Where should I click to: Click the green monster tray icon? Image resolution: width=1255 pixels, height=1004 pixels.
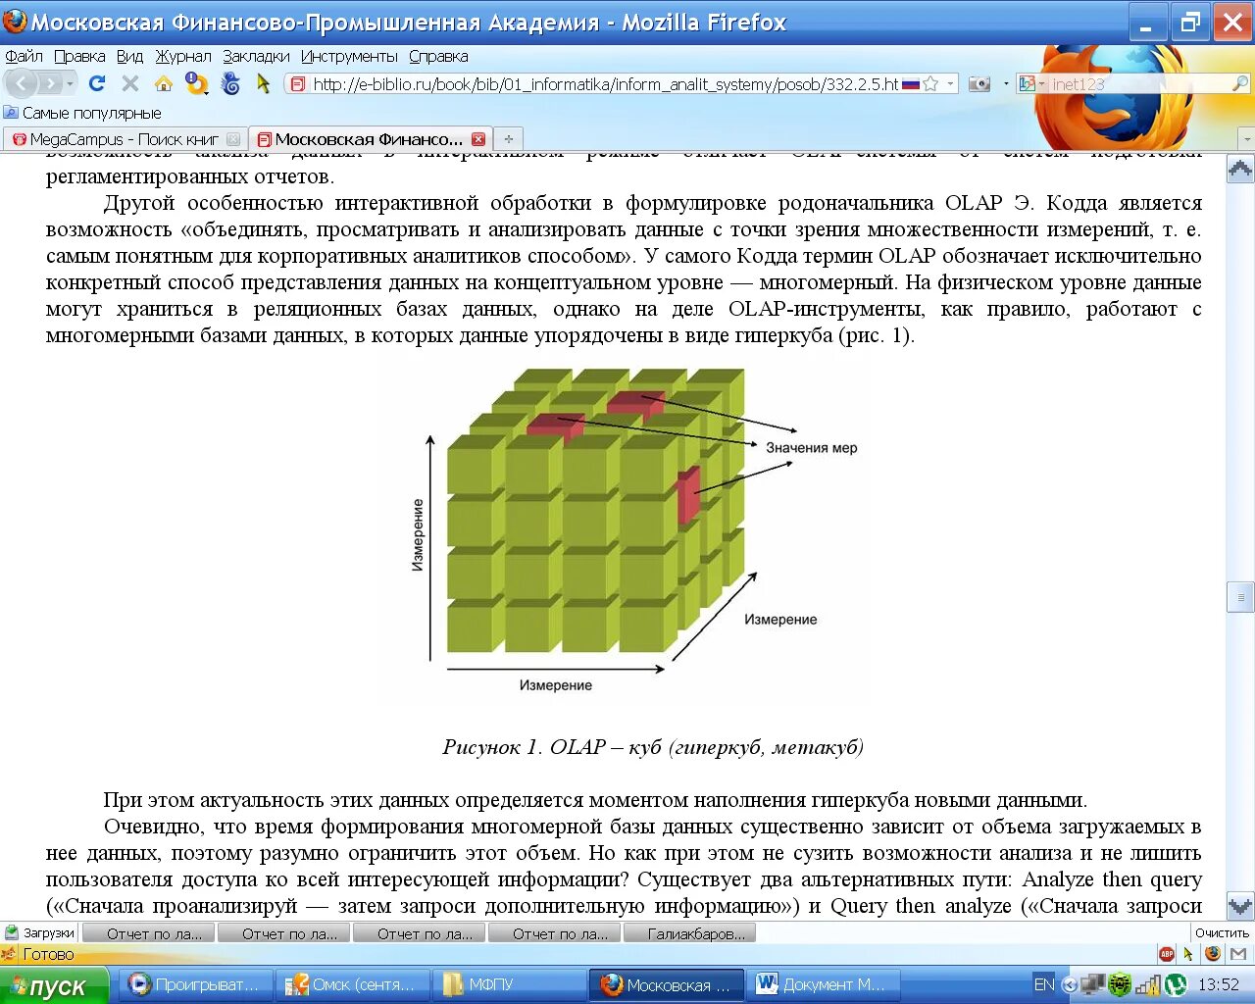(1120, 984)
